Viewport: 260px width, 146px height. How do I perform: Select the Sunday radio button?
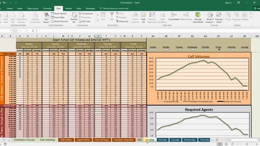[154, 49]
